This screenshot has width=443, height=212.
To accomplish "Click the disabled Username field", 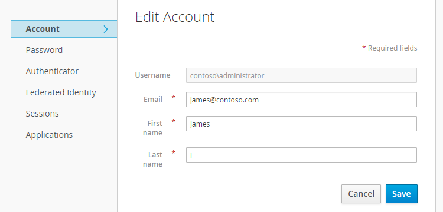I will click(x=301, y=75).
